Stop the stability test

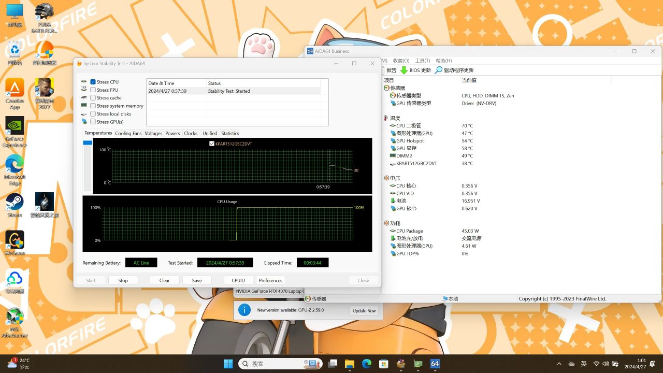123,280
